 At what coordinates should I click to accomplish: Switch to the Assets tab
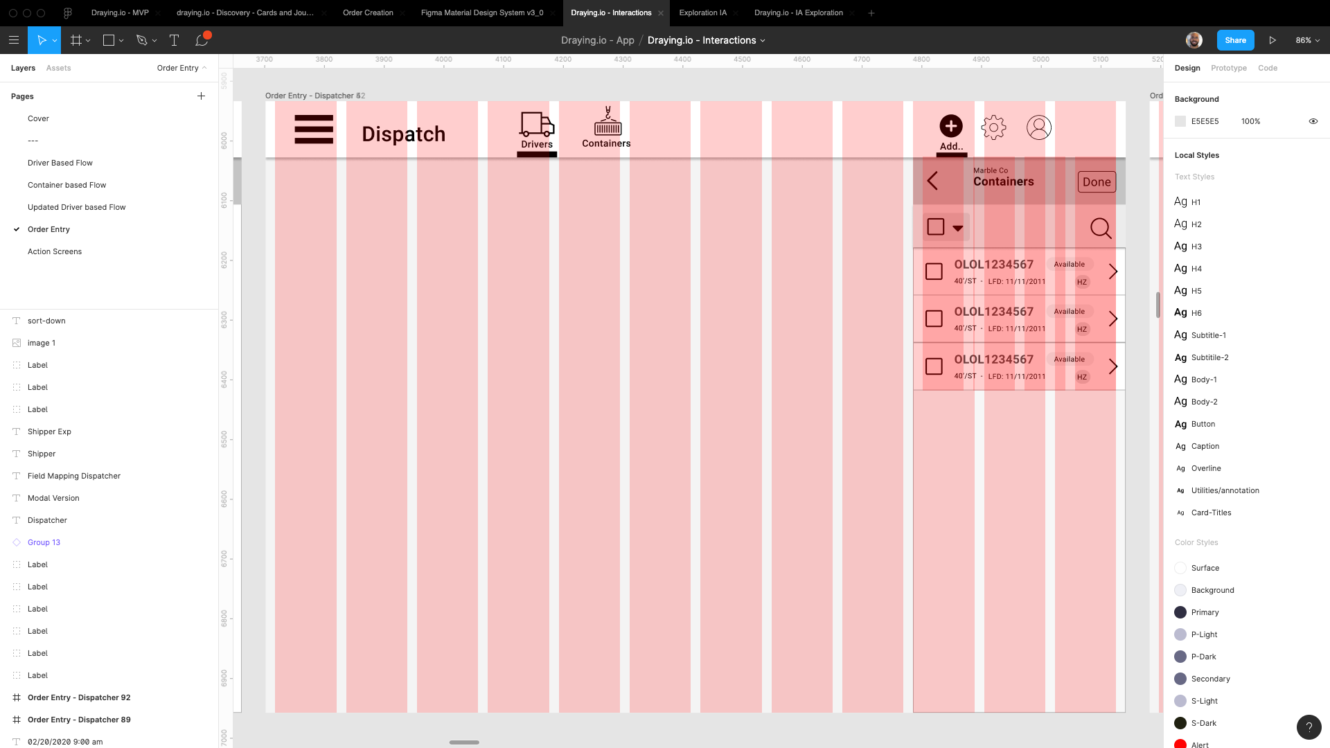tap(58, 68)
